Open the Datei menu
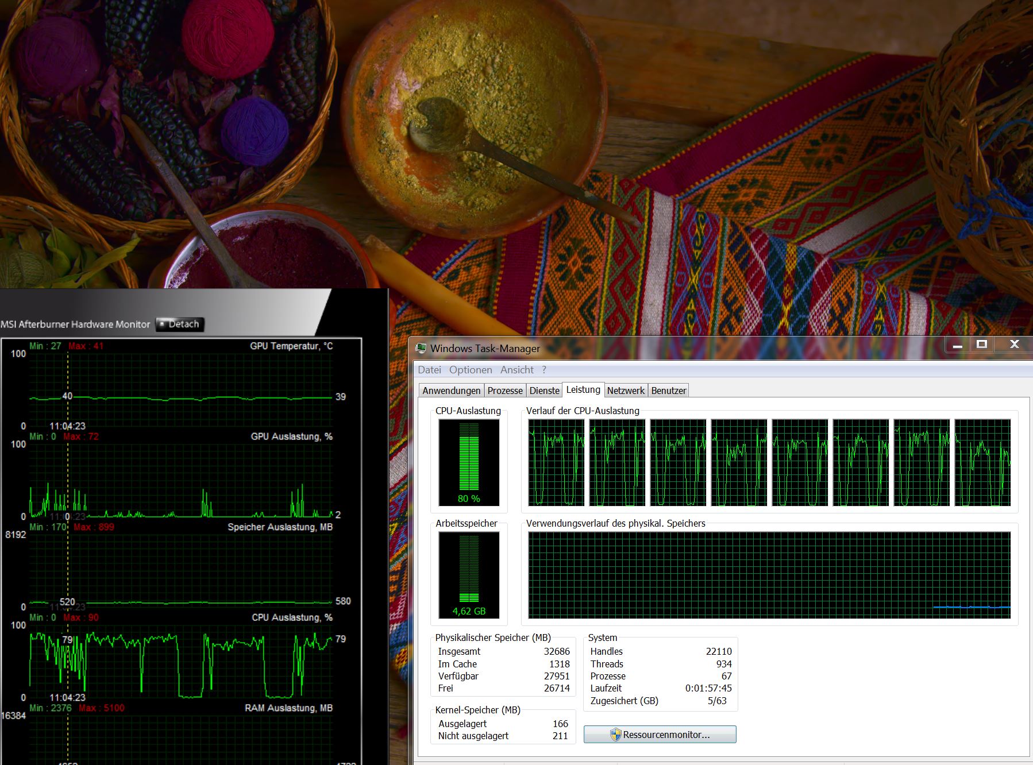1033x765 pixels. tap(430, 370)
